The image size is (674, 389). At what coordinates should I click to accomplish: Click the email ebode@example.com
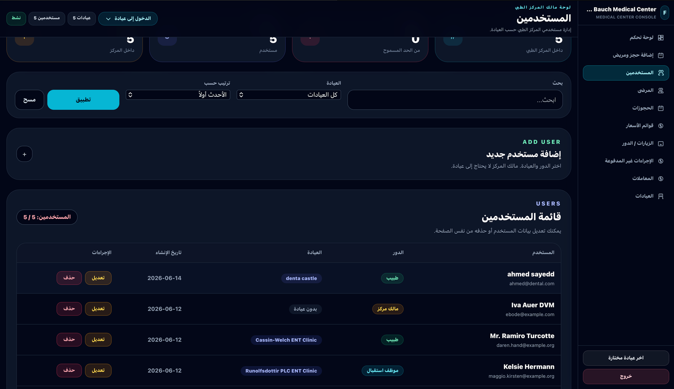point(530,315)
